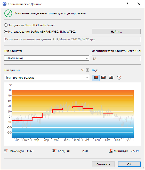145x170 pixels.
Task: Select the monthly grid view icon
Action: click(x=103, y=78)
